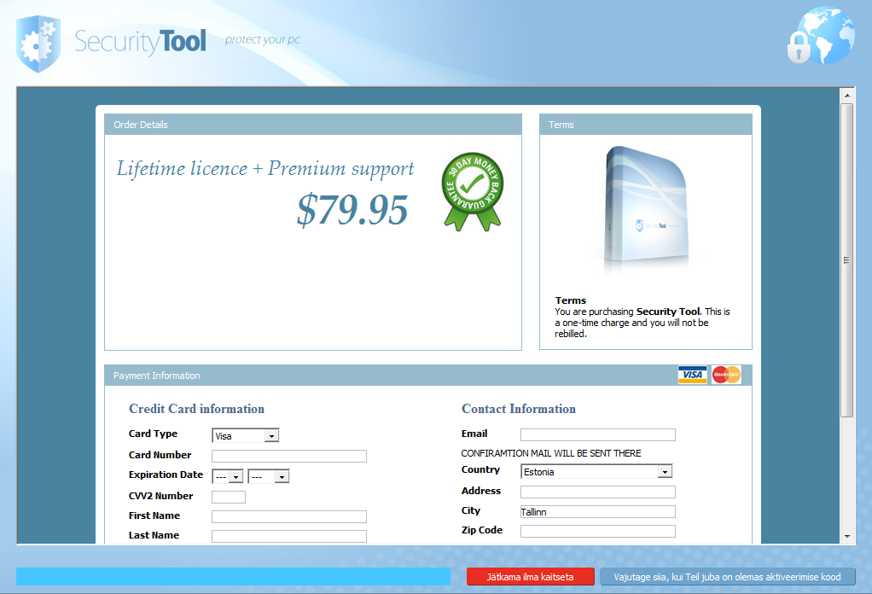872x594 pixels.
Task: Click the Contact Information heading
Action: point(519,409)
